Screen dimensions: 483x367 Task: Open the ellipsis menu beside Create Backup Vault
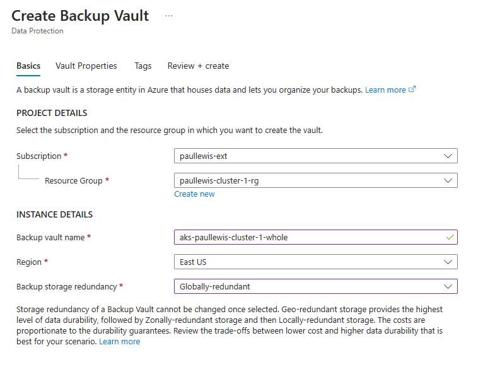[169, 16]
